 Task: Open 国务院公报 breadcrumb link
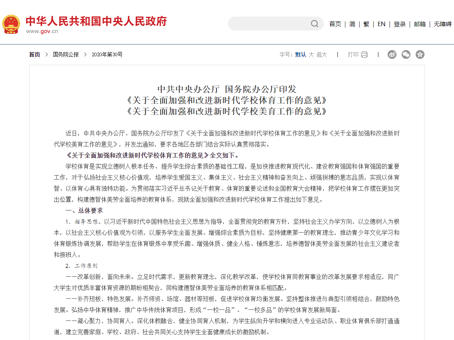(66, 54)
